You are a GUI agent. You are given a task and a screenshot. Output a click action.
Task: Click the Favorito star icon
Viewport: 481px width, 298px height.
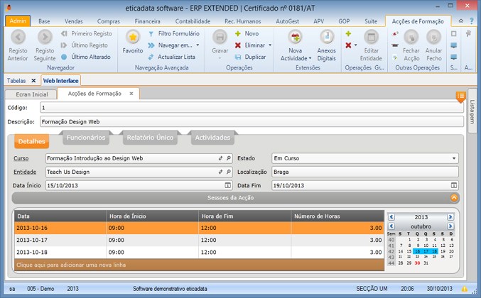point(132,38)
